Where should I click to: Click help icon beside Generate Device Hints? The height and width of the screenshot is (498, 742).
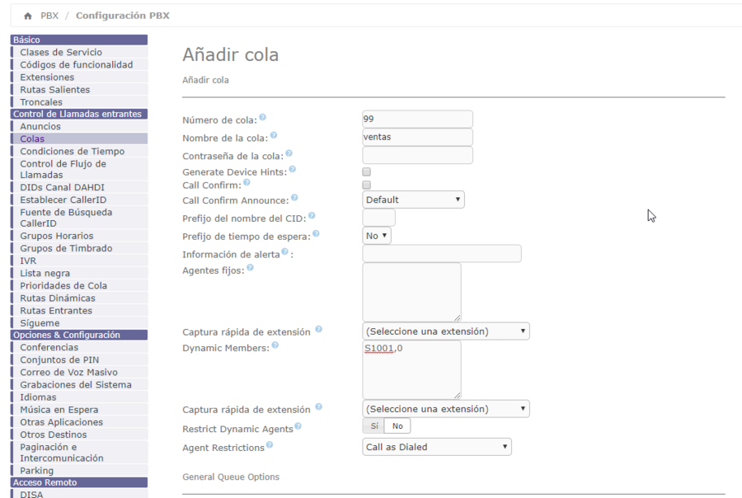[x=293, y=170]
